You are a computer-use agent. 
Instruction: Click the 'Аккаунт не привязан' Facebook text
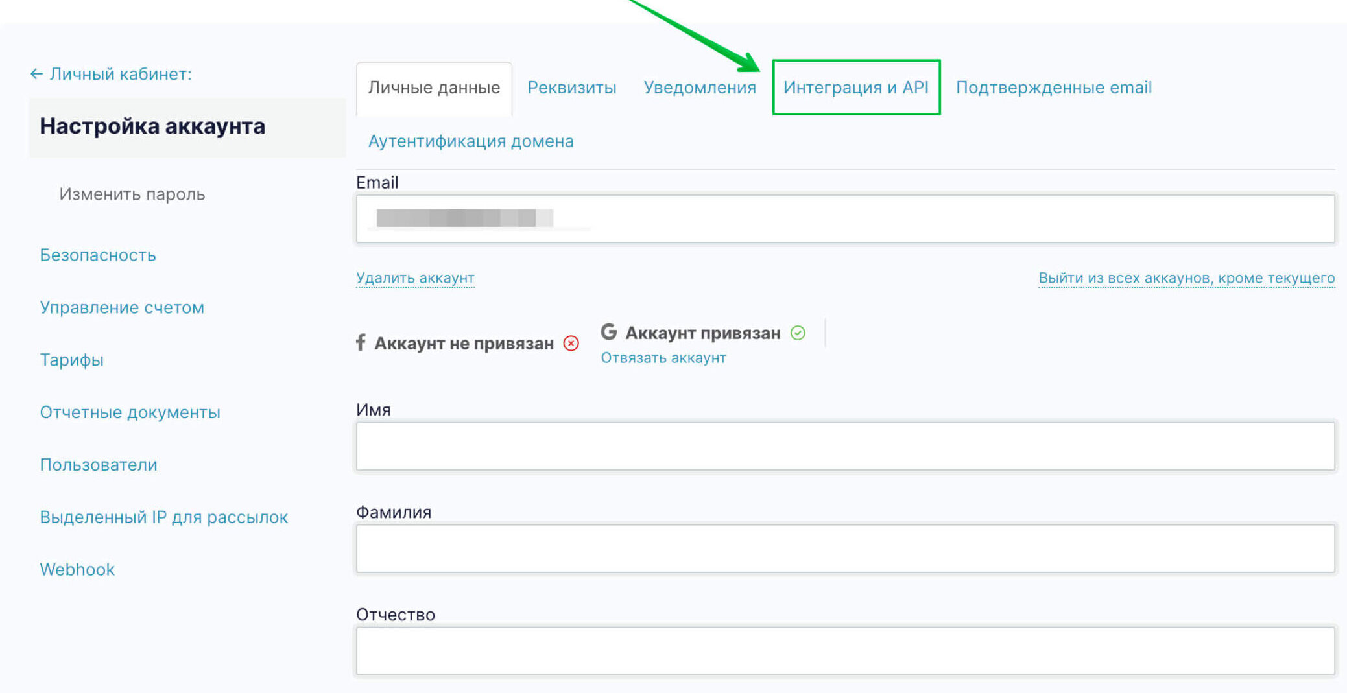[464, 344]
